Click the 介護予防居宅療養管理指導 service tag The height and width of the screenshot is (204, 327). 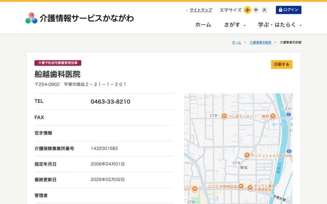point(58,63)
